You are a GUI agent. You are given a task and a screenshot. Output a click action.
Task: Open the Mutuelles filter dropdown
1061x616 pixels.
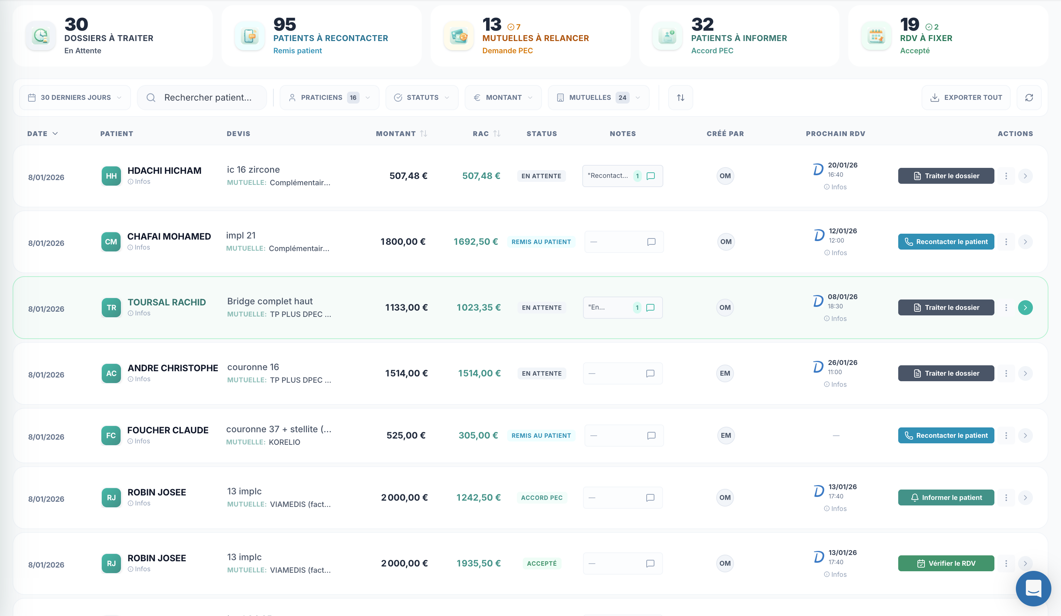pyautogui.click(x=598, y=98)
